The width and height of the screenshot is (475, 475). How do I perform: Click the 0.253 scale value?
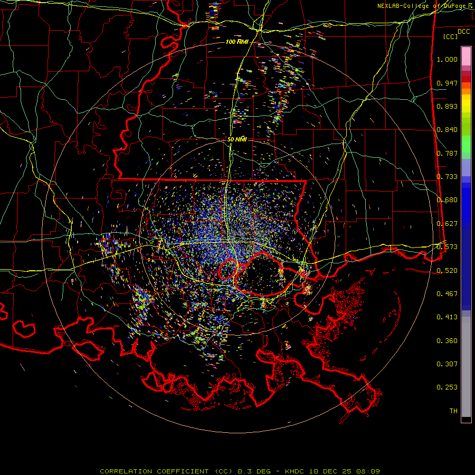pos(447,387)
